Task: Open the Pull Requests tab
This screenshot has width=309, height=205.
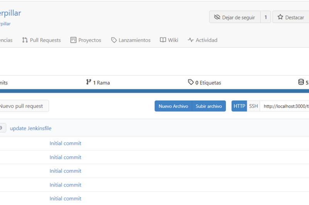Action: pyautogui.click(x=42, y=40)
